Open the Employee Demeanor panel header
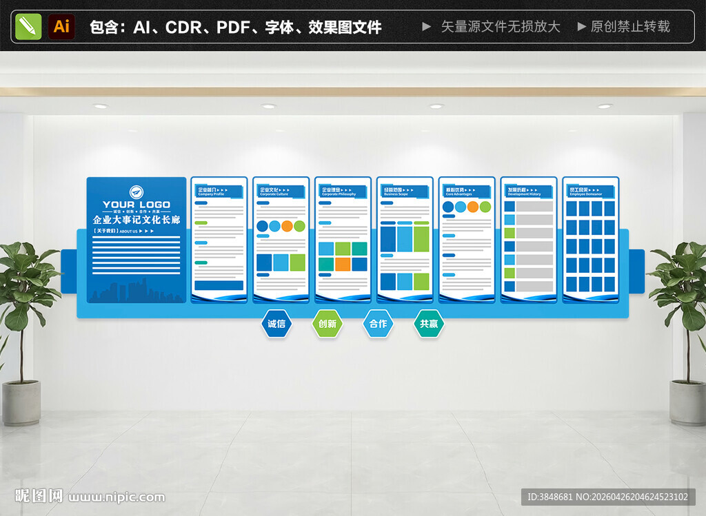Screen dimensions: 706x516 click(591, 192)
